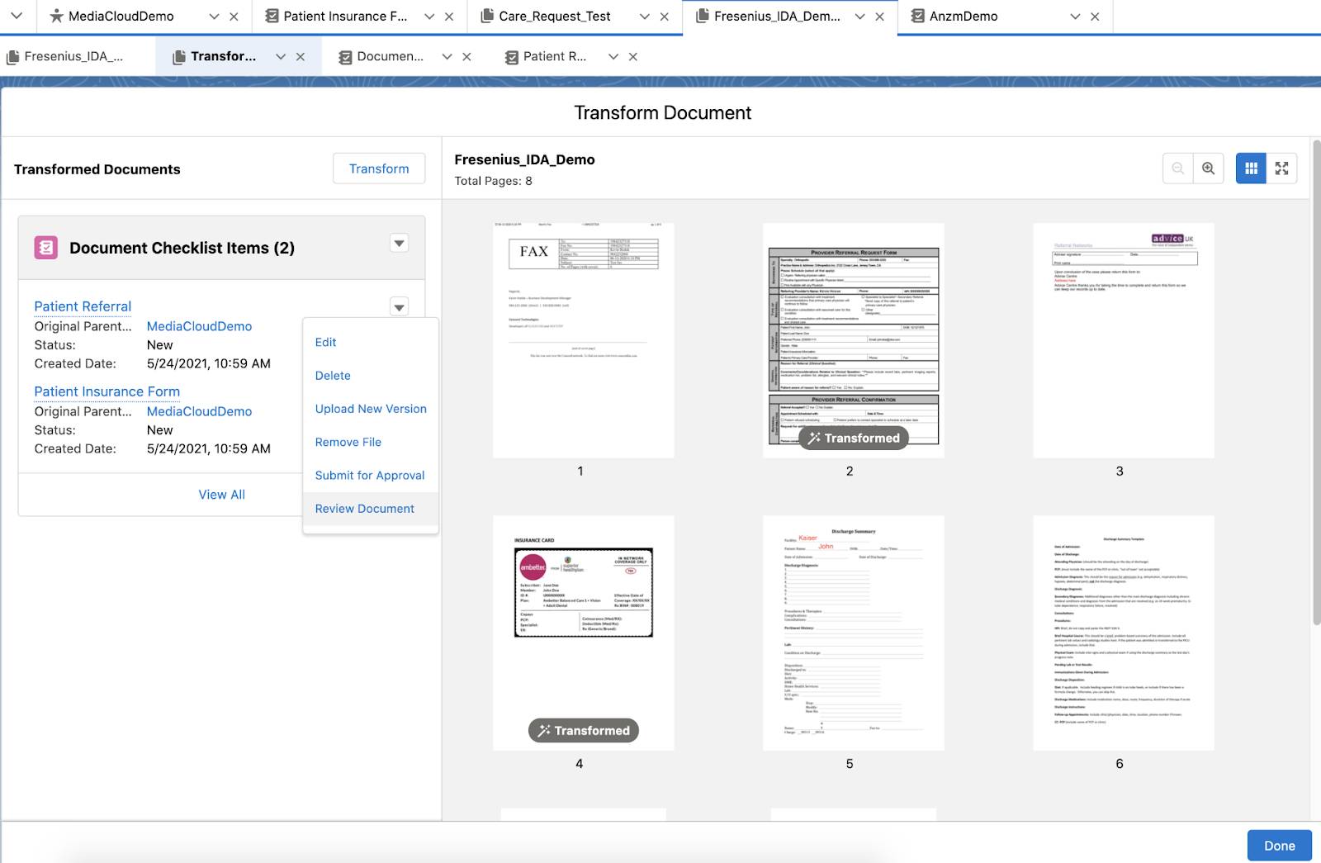Select page 2 Provider Referral thumbnail
1321x863 pixels.
[x=854, y=340]
